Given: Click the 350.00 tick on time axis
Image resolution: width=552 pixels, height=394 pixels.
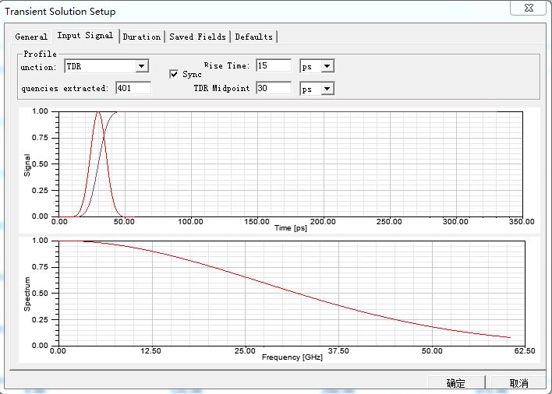Looking at the screenshot, I should (x=522, y=221).
